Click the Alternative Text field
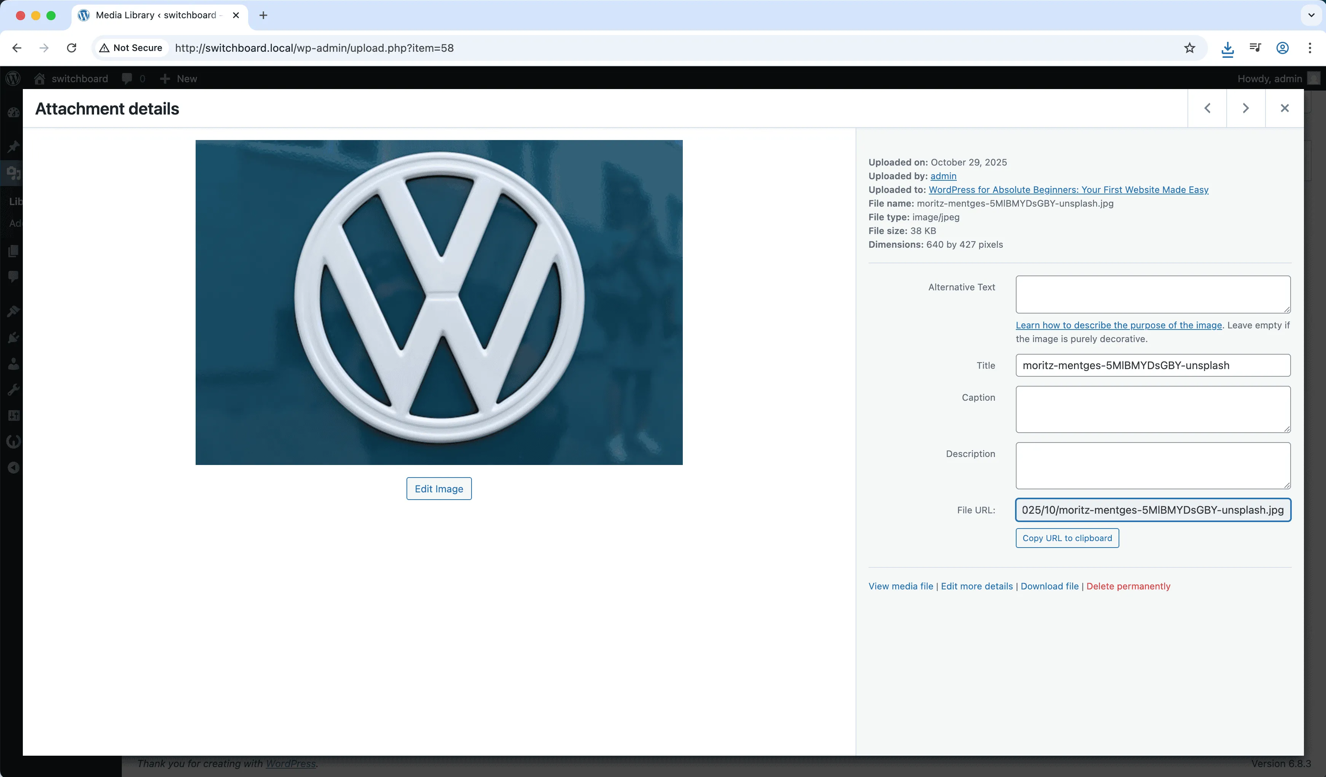Viewport: 1326px width, 777px height. click(1152, 294)
